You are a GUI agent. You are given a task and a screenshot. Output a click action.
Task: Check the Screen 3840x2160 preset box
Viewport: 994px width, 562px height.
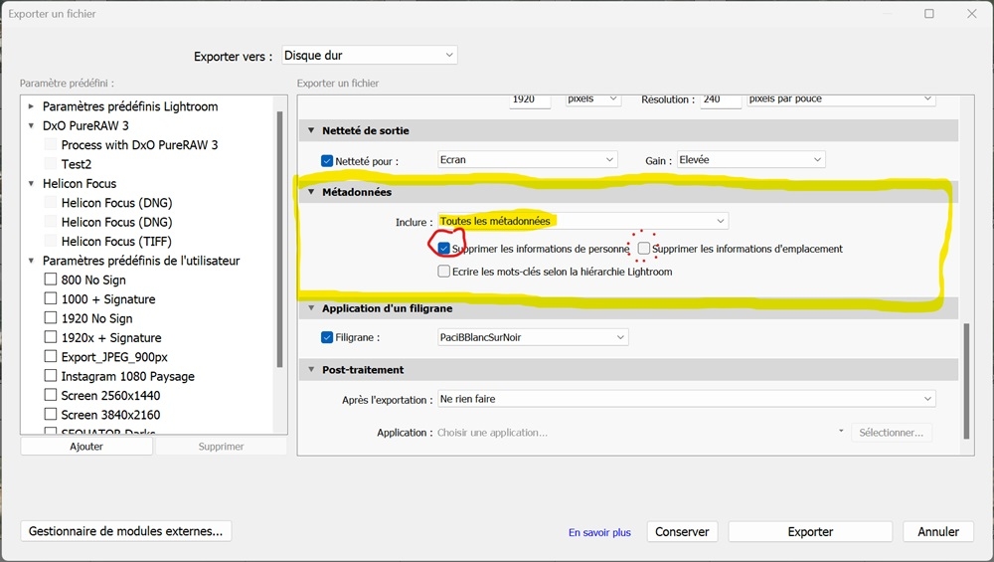[51, 414]
